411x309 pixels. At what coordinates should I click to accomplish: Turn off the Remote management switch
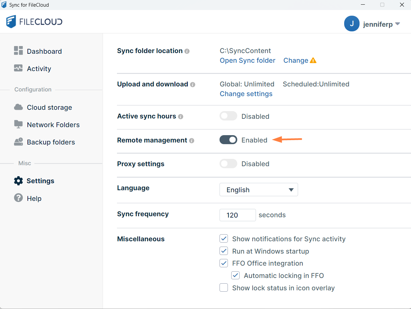228,140
